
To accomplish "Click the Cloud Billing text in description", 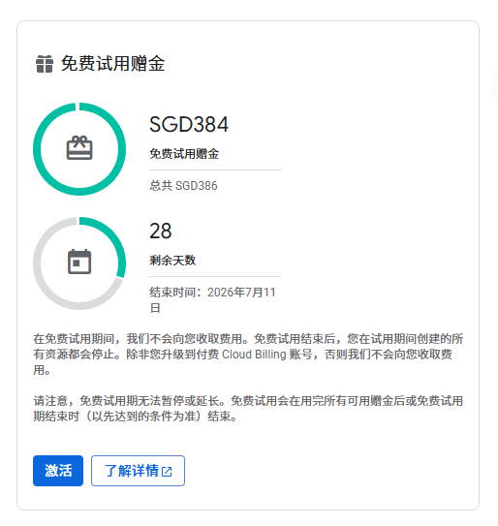I will (x=254, y=355).
